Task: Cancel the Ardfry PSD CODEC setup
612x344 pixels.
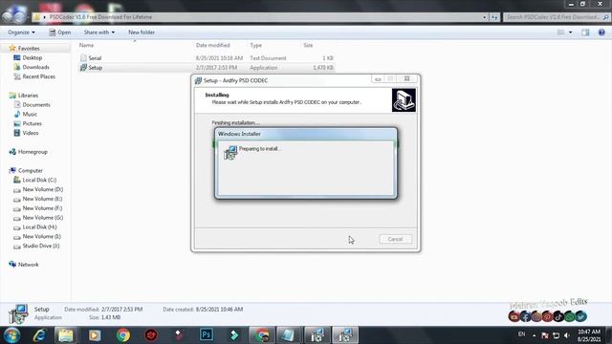Action: (395, 239)
